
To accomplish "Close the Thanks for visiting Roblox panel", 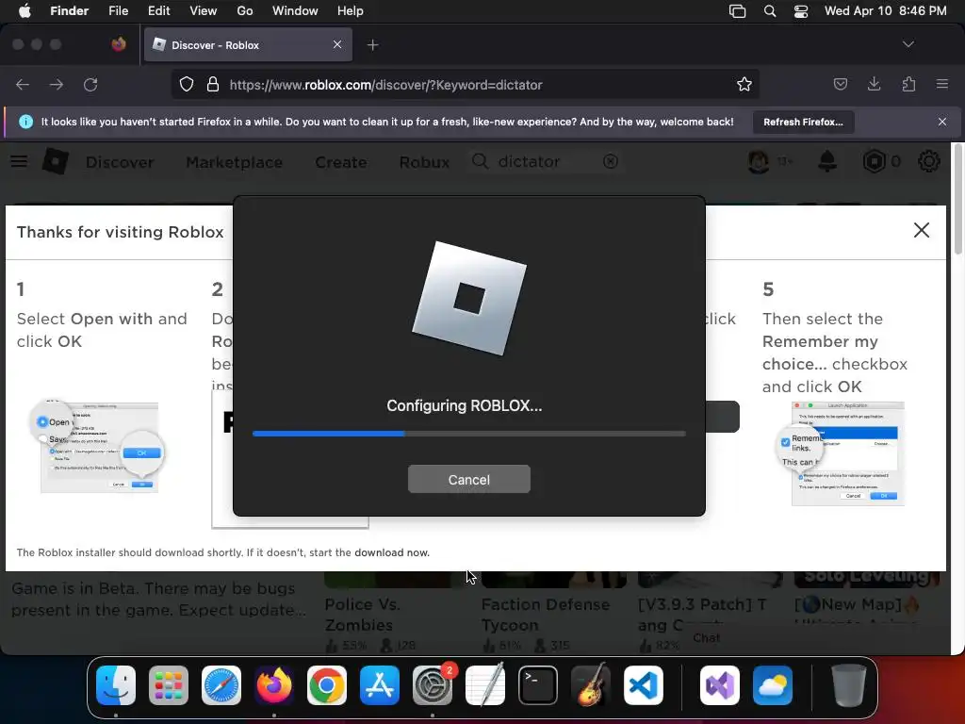I will click(922, 230).
